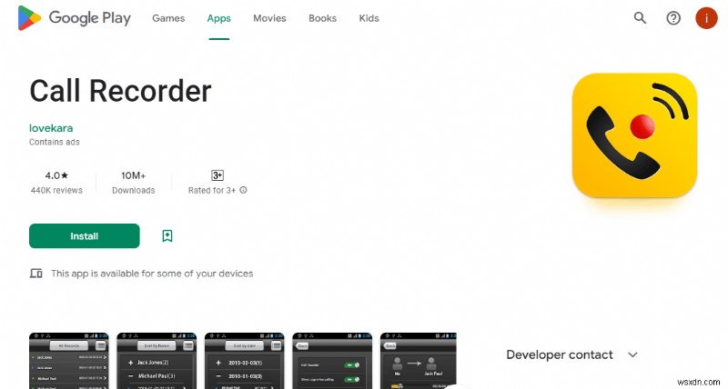The image size is (728, 389).
Task: Click the help question mark icon
Action: tap(673, 18)
